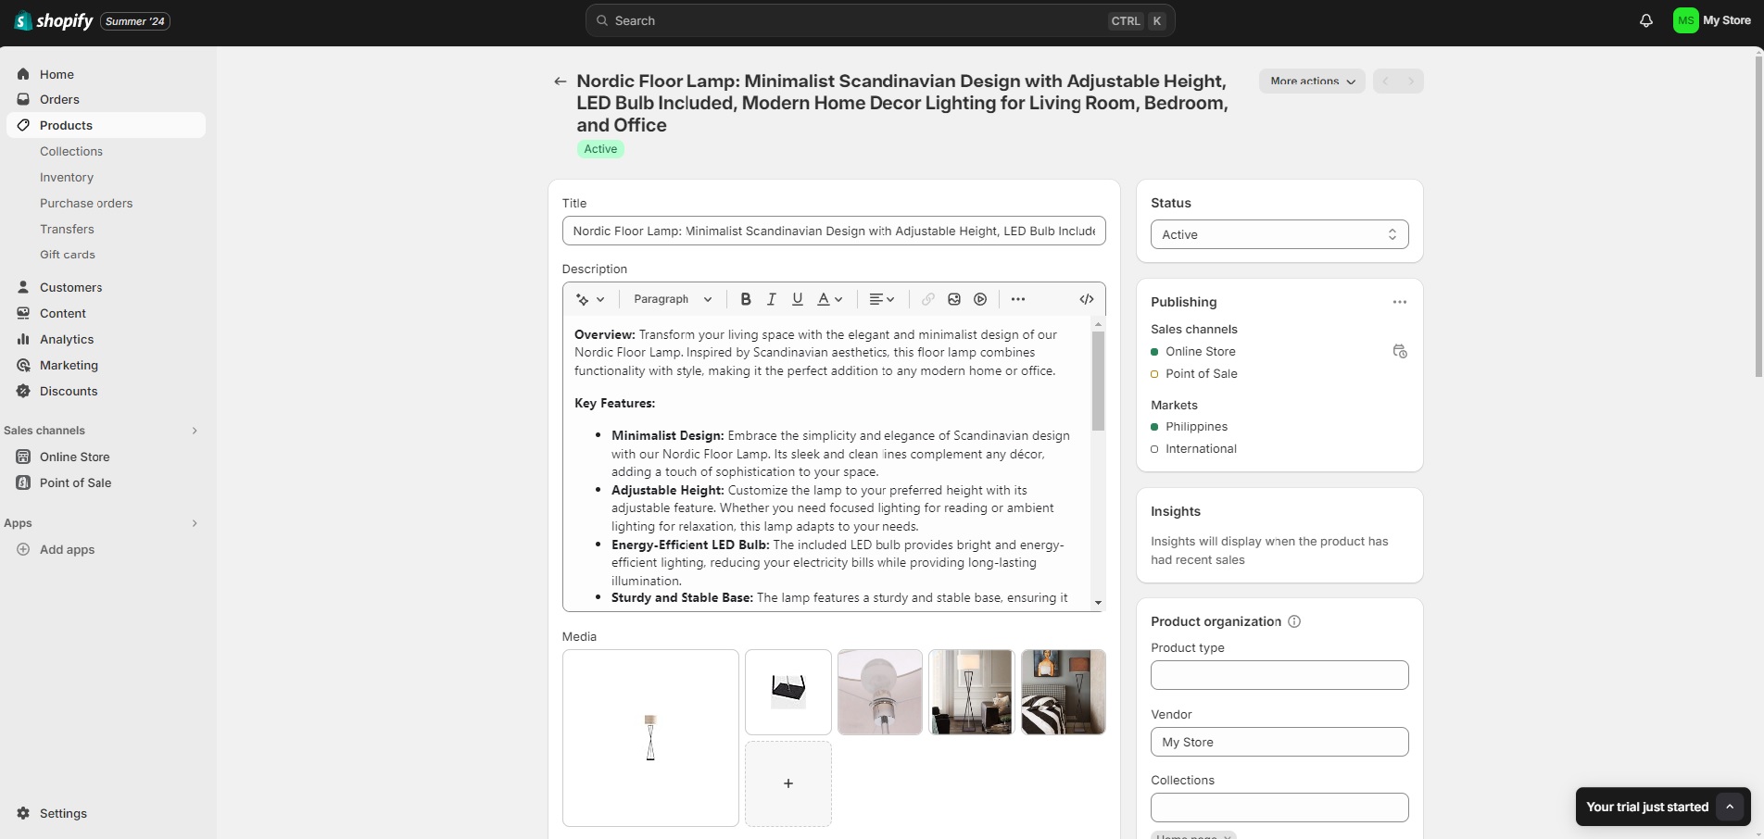Expand Apps section
Viewport: 1764px width, 839px height.
coord(195,523)
